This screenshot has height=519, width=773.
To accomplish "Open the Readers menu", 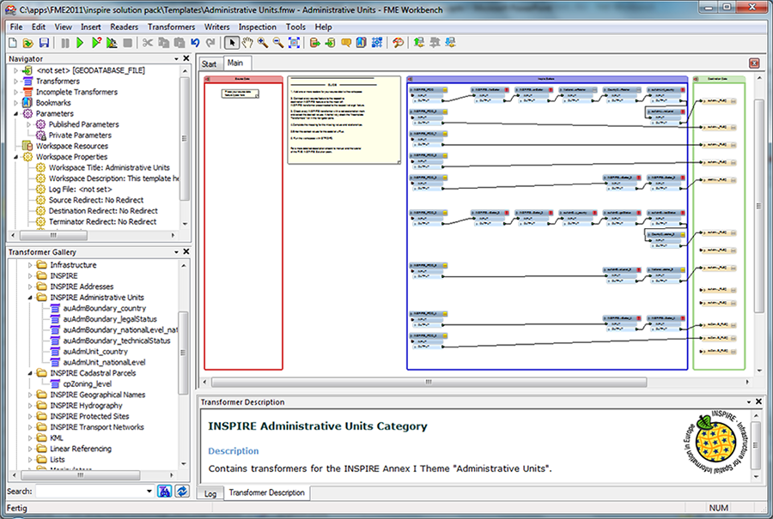I will click(x=125, y=27).
